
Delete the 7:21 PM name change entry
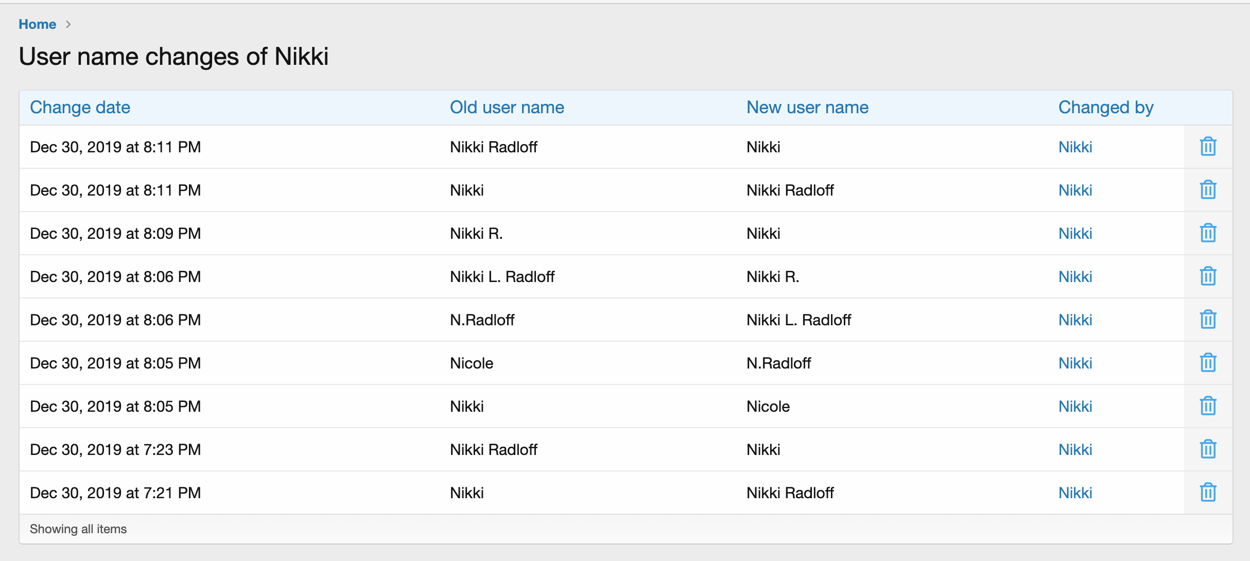pyautogui.click(x=1208, y=493)
